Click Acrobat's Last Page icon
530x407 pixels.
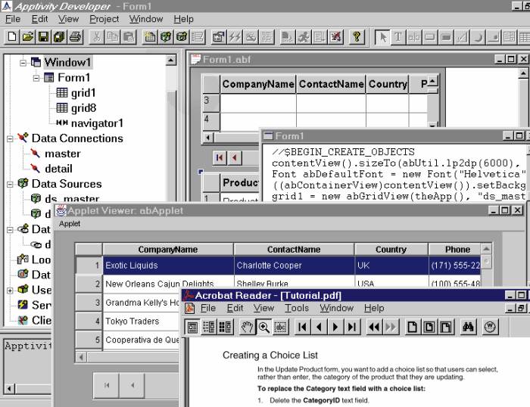pyautogui.click(x=351, y=327)
